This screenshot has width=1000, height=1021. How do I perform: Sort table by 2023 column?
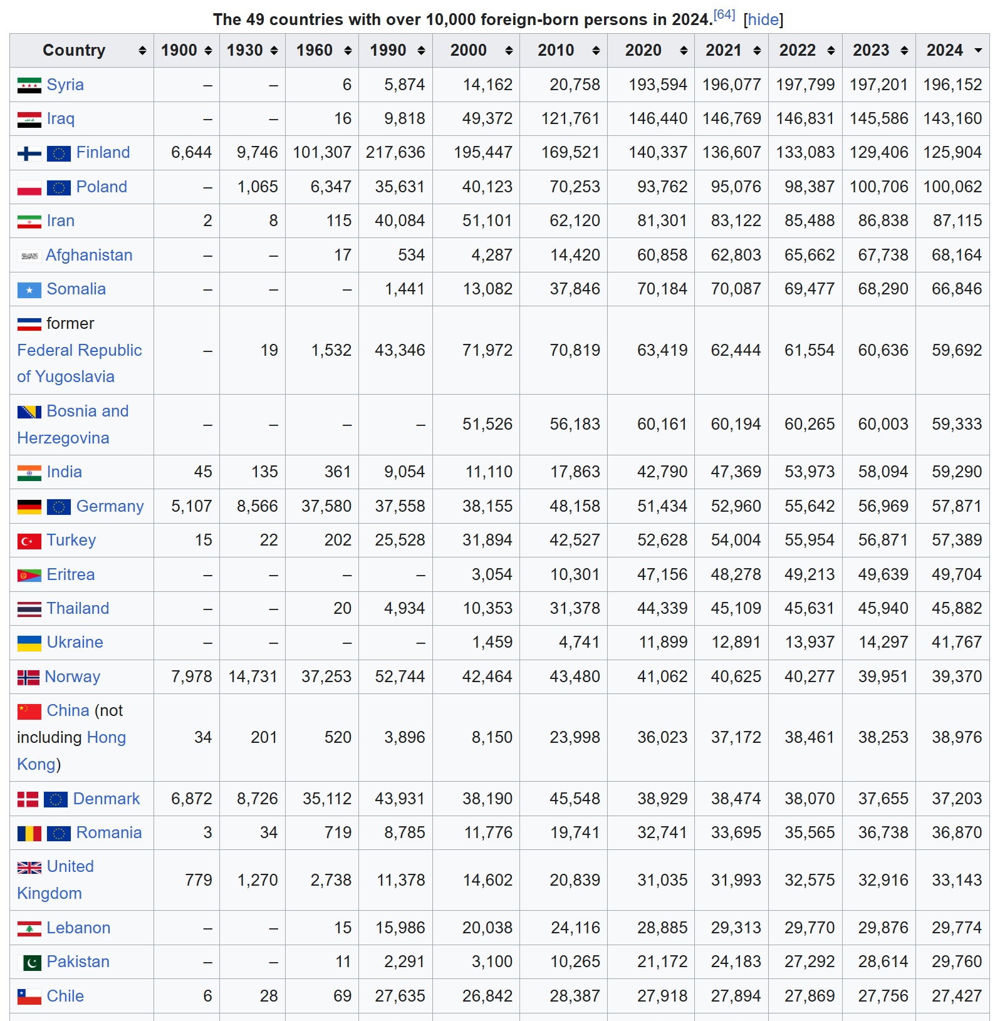(879, 51)
